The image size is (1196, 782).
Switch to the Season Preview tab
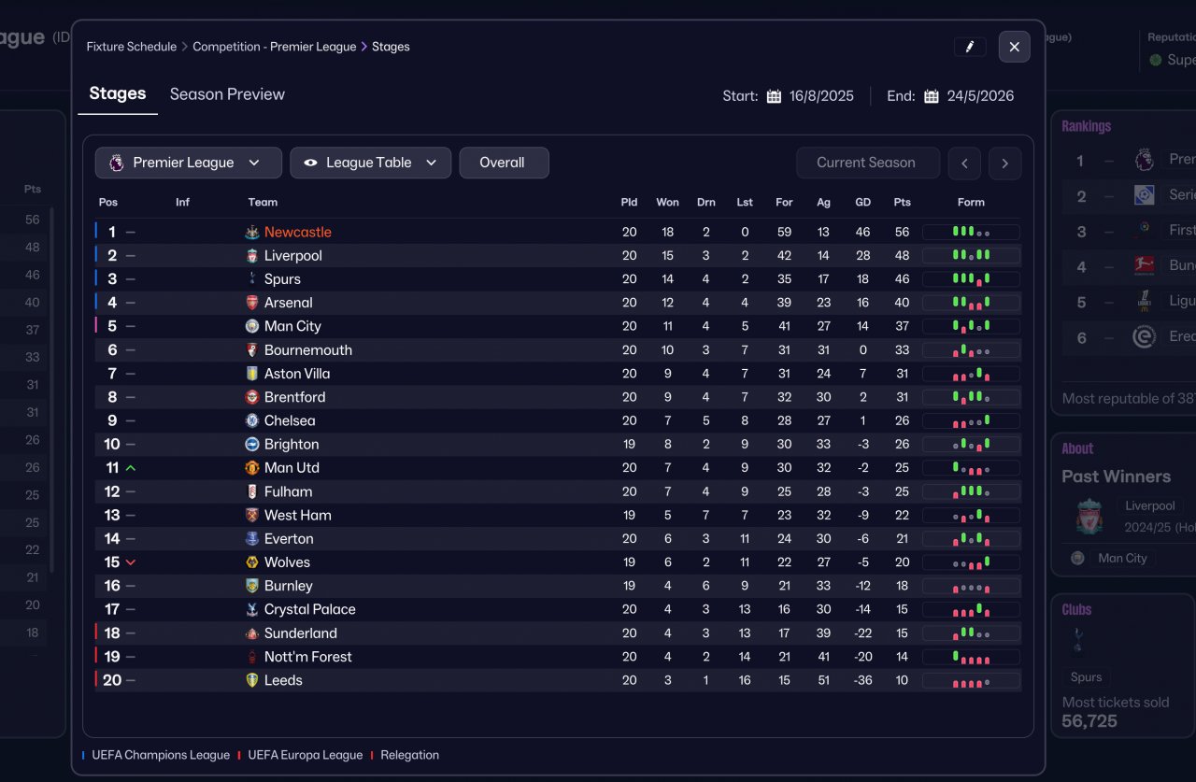(x=227, y=94)
